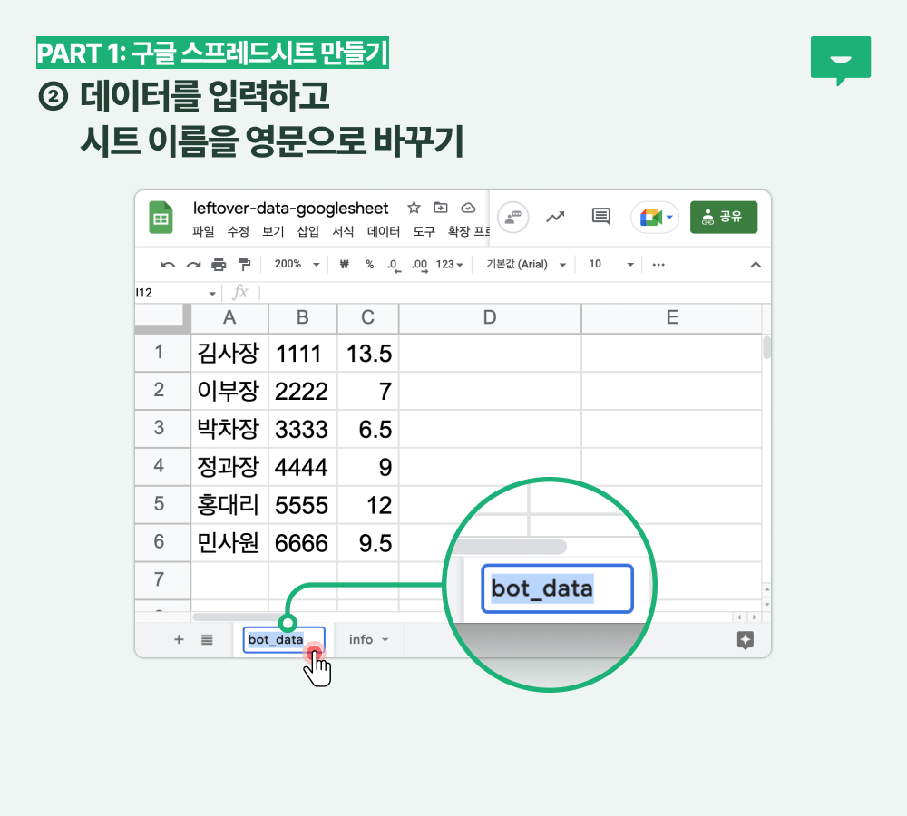Click cell containing 정과장

coord(229,467)
